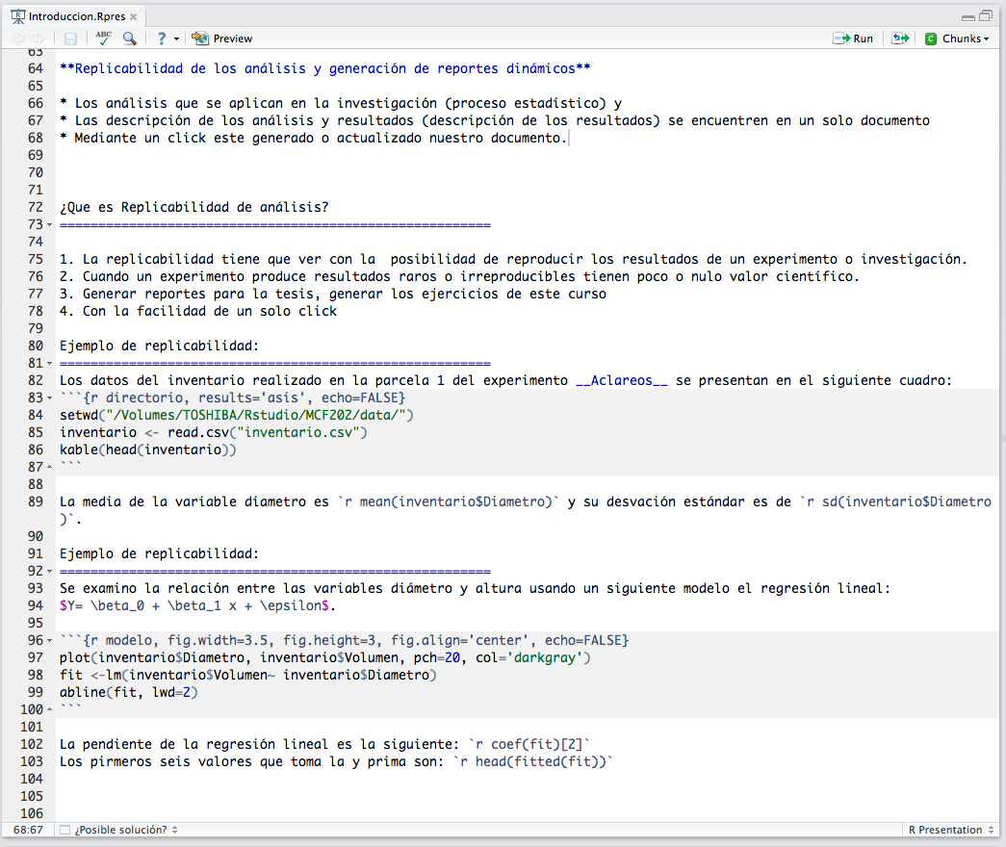Open the '¿Posible solución?' section navigator

126,830
